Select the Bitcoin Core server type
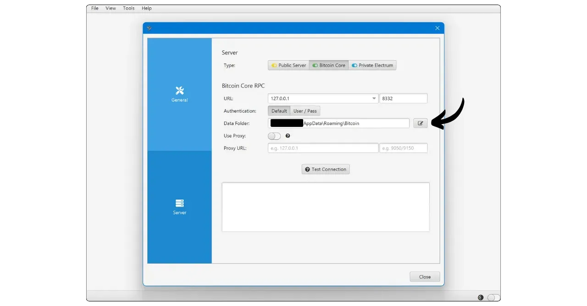This screenshot has height=306, width=587. [x=329, y=66]
